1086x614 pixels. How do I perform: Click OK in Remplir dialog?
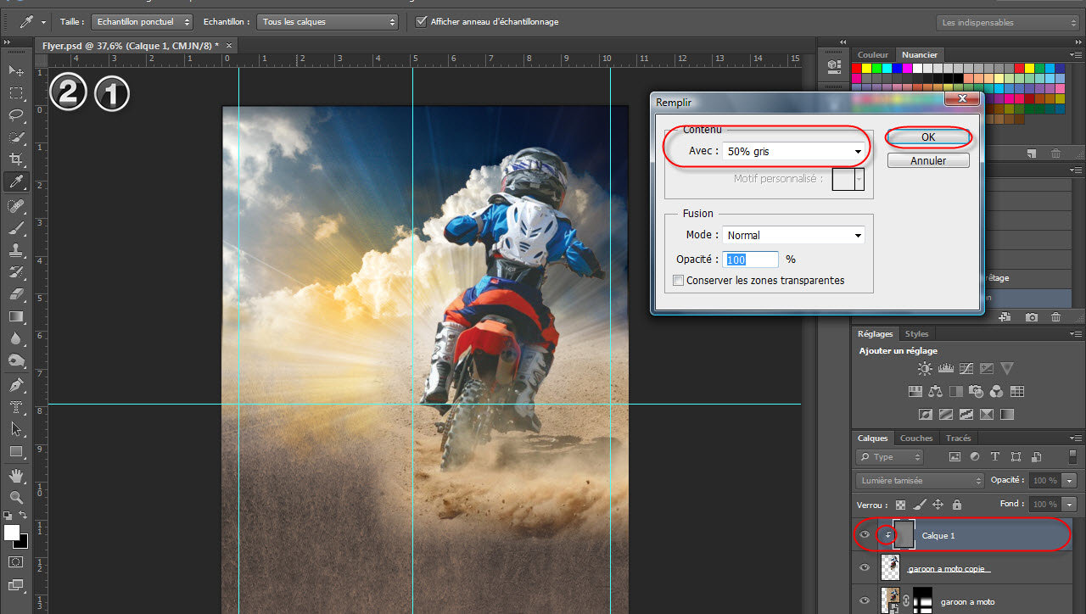(x=928, y=137)
